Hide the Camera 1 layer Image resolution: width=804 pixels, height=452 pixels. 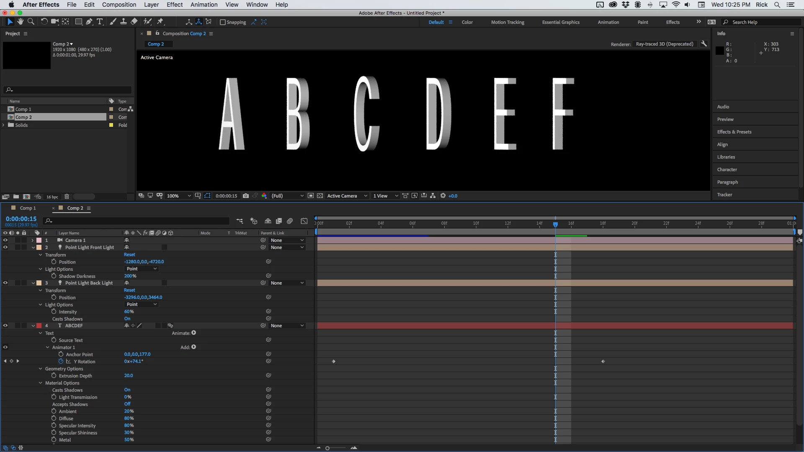(x=5, y=240)
